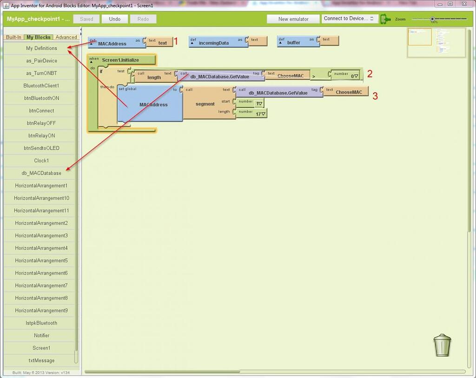Image resolution: width=476 pixels, height=378 pixels.
Task: Collapse the def buffer block triangle
Action: tap(280, 43)
